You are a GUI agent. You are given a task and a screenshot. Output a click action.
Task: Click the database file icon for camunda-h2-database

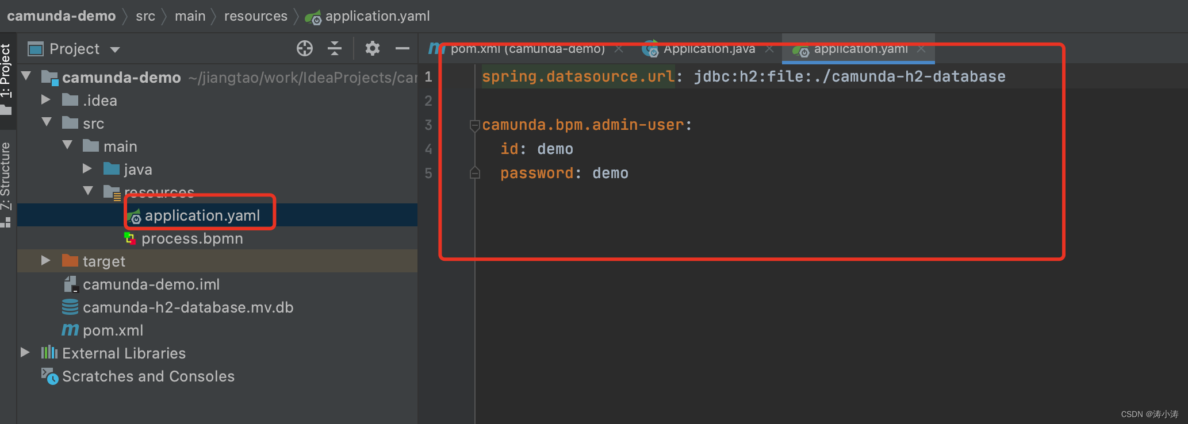tap(70, 307)
